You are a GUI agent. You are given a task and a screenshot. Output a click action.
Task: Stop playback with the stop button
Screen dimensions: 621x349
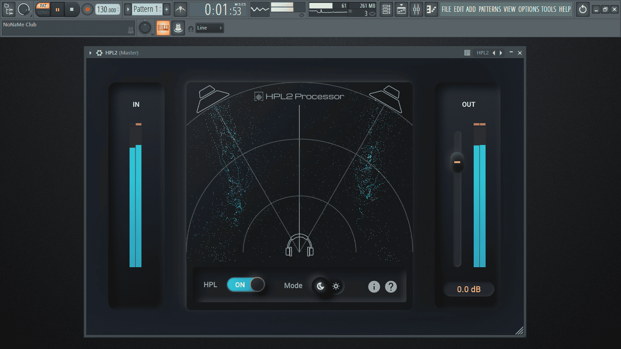click(x=71, y=9)
